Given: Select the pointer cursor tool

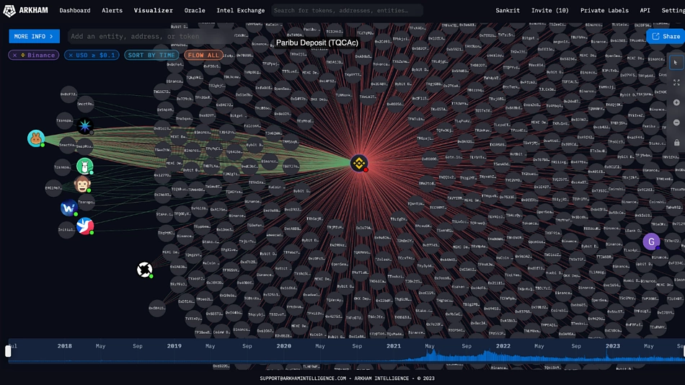Looking at the screenshot, I should 676,63.
